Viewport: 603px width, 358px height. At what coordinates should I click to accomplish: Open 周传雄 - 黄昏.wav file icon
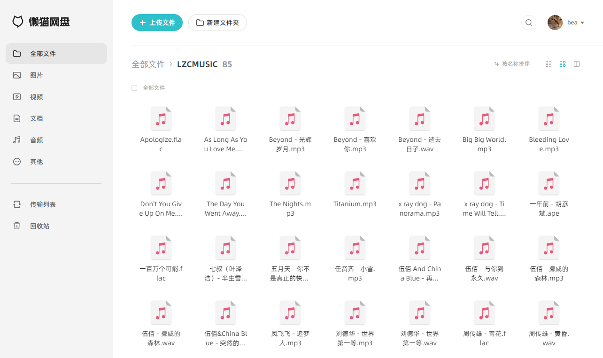tap(549, 313)
